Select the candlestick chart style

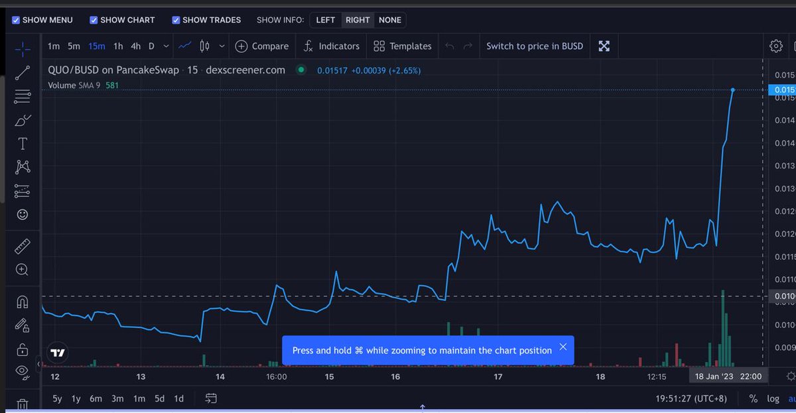click(x=204, y=46)
